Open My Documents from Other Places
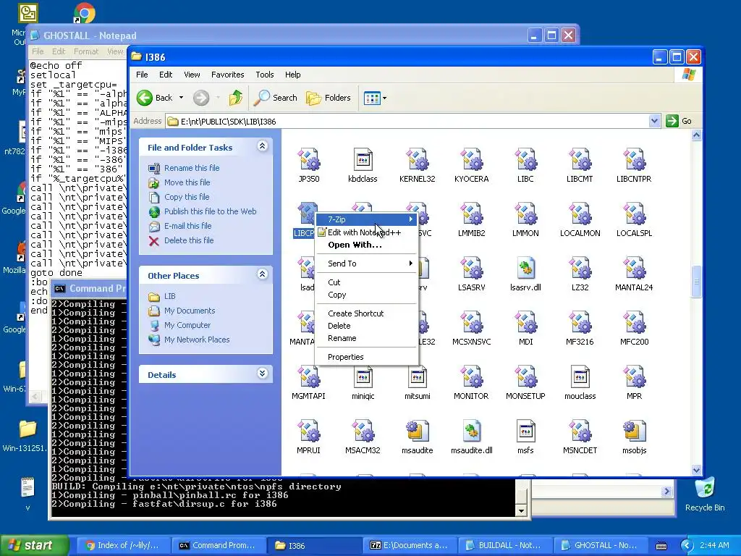The image size is (741, 556). coord(190,311)
